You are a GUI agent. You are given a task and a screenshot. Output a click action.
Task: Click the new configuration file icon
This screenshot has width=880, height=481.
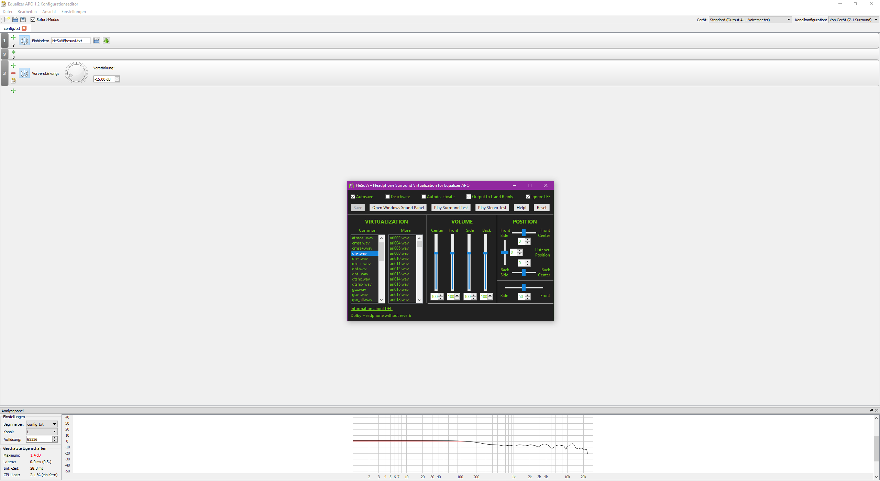point(7,20)
